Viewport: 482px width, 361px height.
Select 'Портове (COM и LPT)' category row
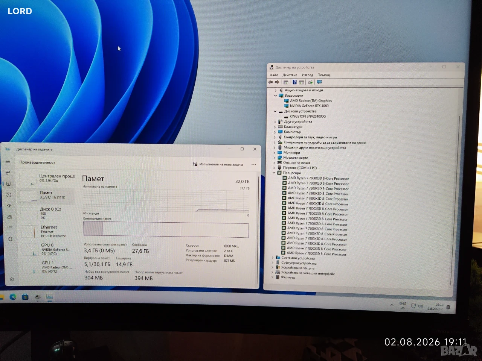[x=300, y=168]
